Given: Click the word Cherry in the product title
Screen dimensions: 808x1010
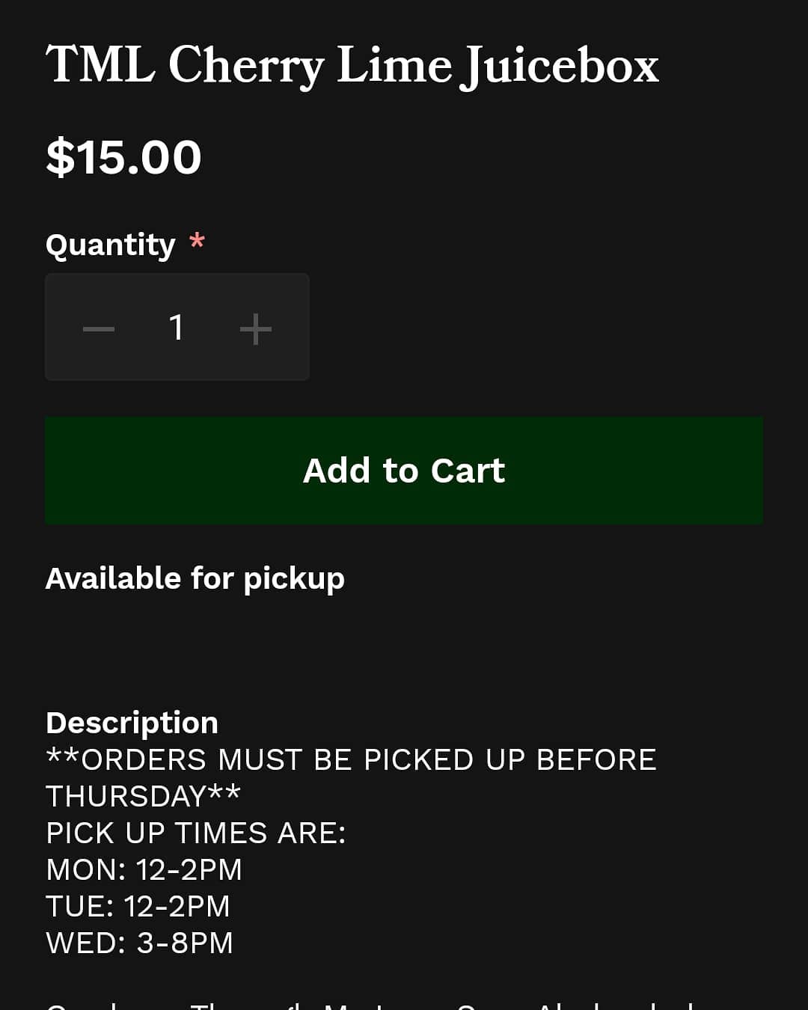Looking at the screenshot, I should [245, 66].
